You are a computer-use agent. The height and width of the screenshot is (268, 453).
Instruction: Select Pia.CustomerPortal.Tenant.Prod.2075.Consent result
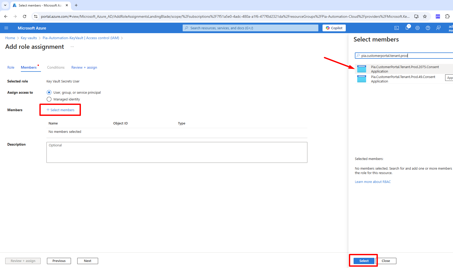tap(404, 69)
